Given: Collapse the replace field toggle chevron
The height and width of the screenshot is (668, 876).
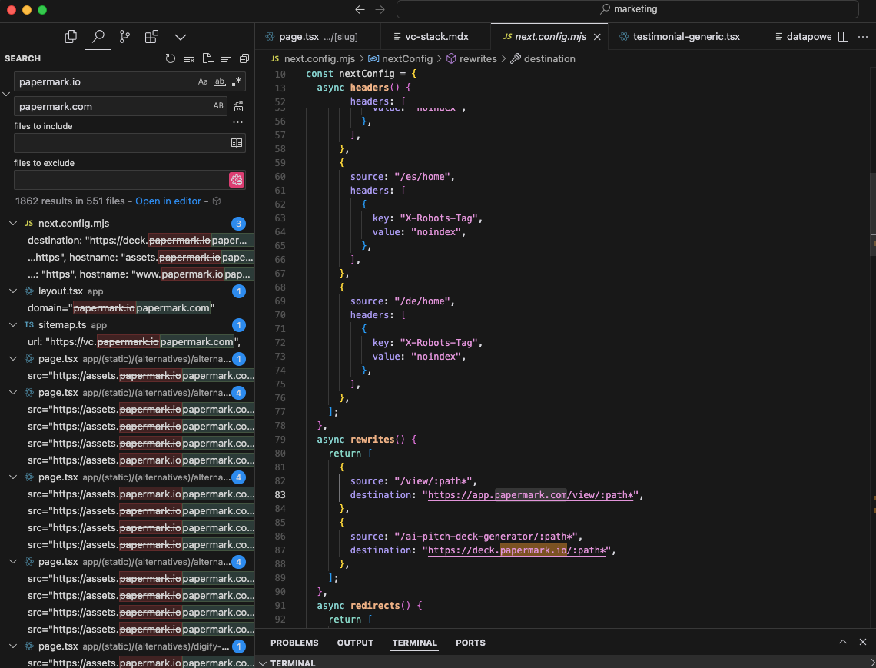Looking at the screenshot, I should click(x=6, y=94).
